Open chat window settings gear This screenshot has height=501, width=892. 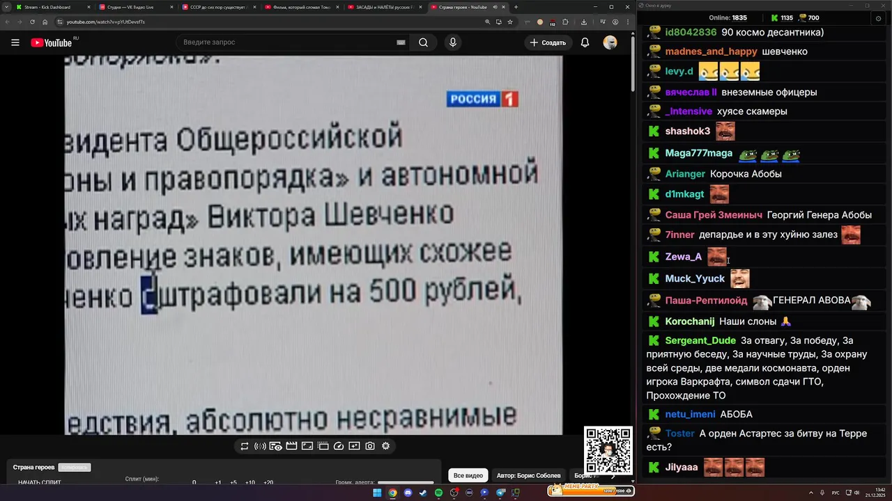tap(879, 17)
